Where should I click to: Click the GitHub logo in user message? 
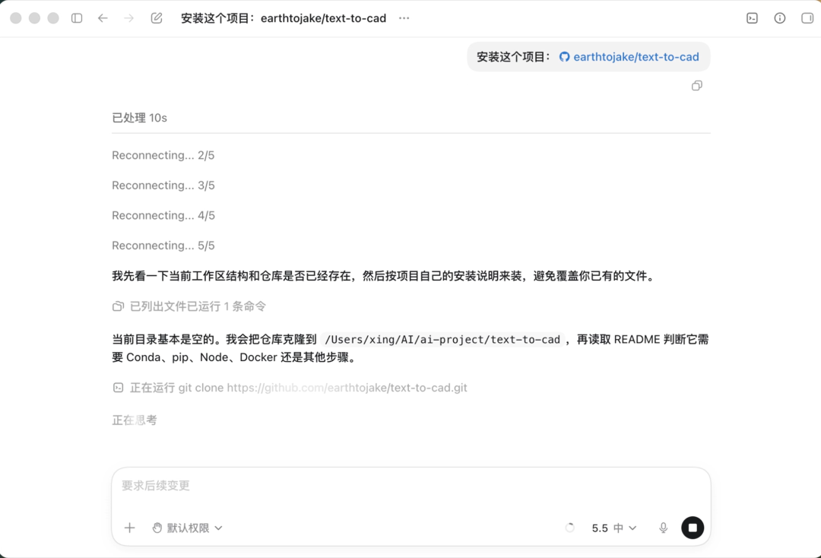click(564, 56)
